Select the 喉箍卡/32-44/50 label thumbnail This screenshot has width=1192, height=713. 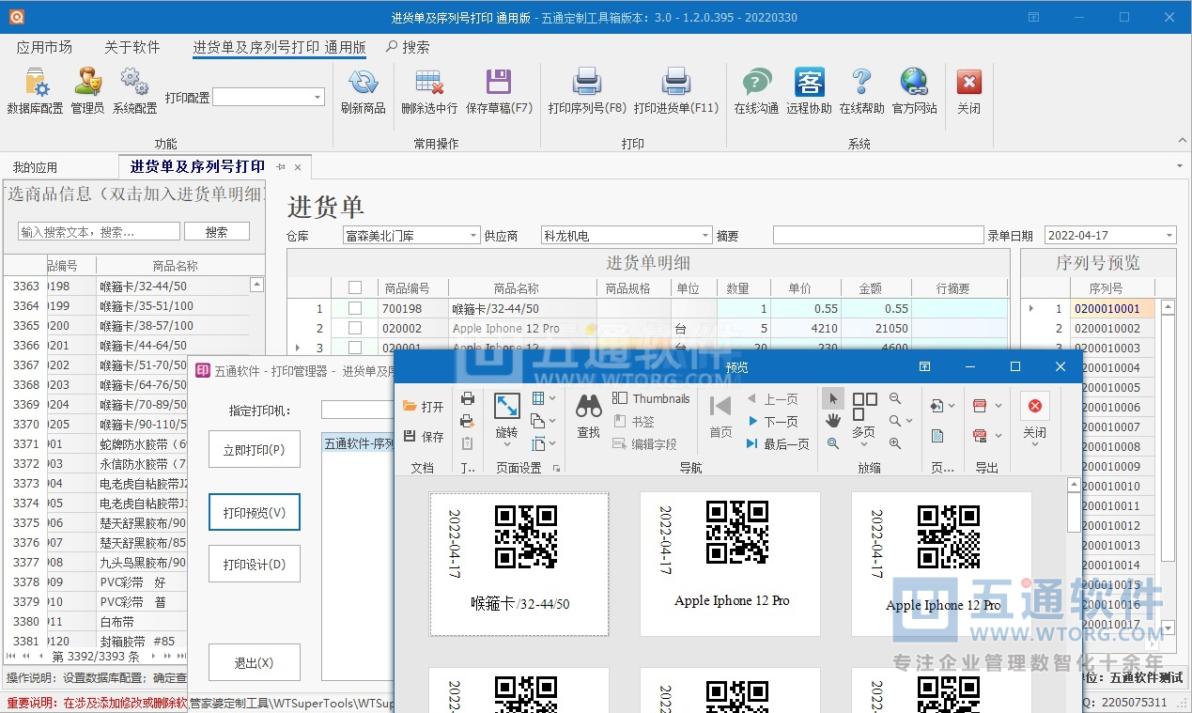[519, 565]
